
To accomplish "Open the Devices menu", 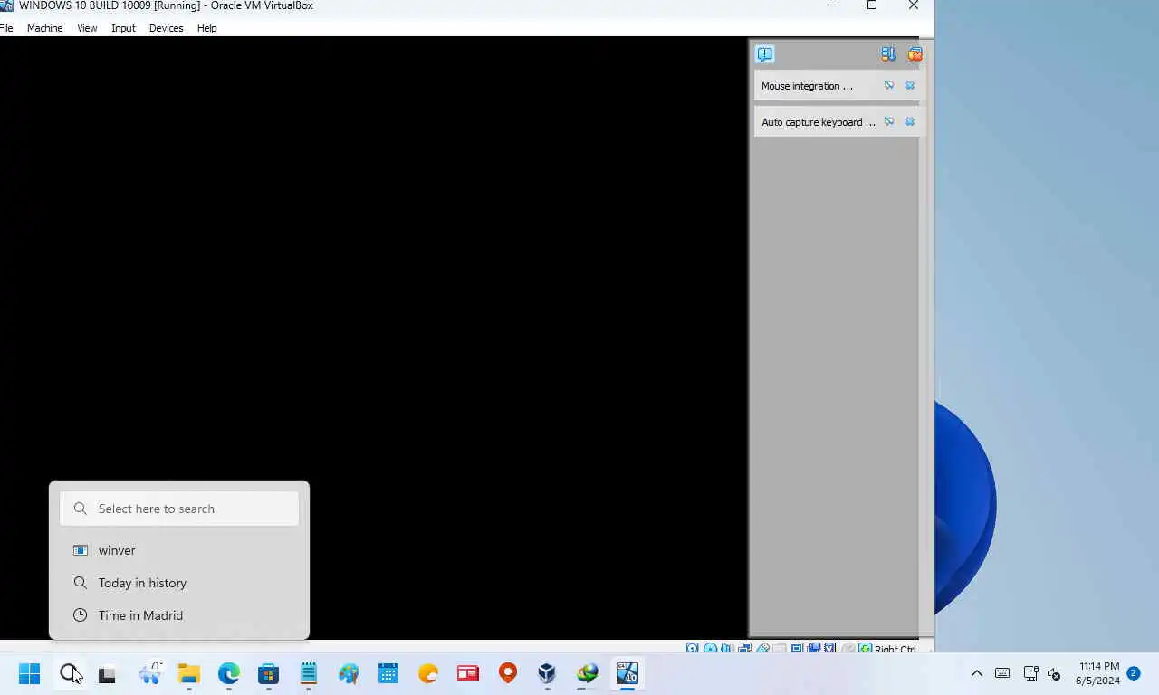I will click(166, 28).
